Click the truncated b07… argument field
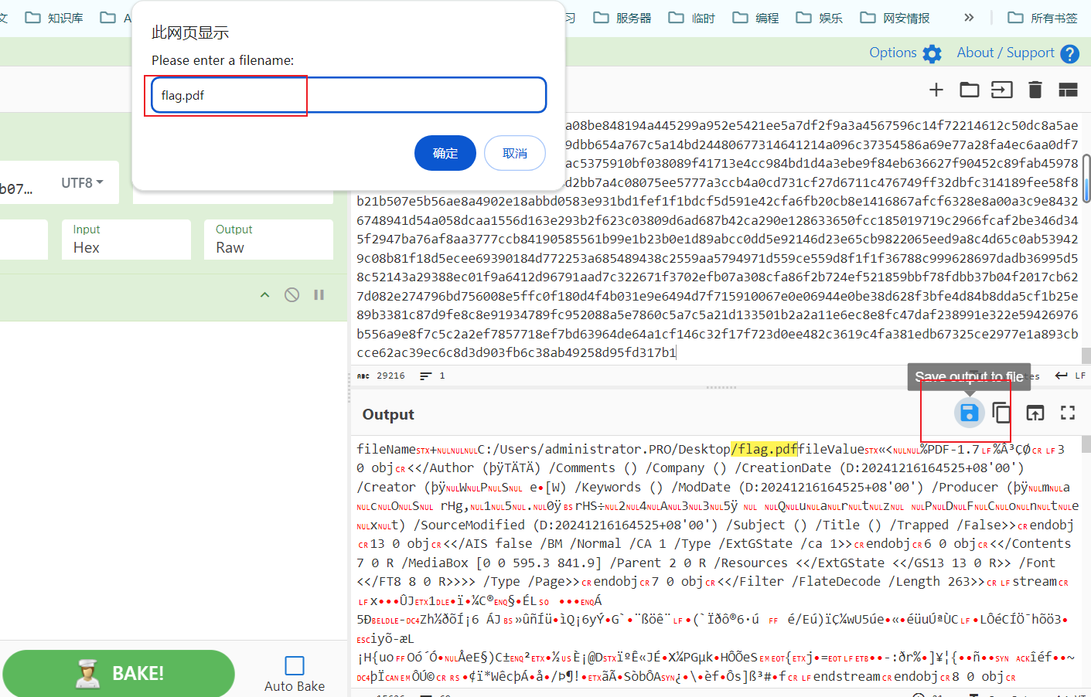Image resolution: width=1091 pixels, height=697 pixels. click(17, 189)
